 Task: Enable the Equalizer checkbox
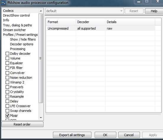(7, 63)
